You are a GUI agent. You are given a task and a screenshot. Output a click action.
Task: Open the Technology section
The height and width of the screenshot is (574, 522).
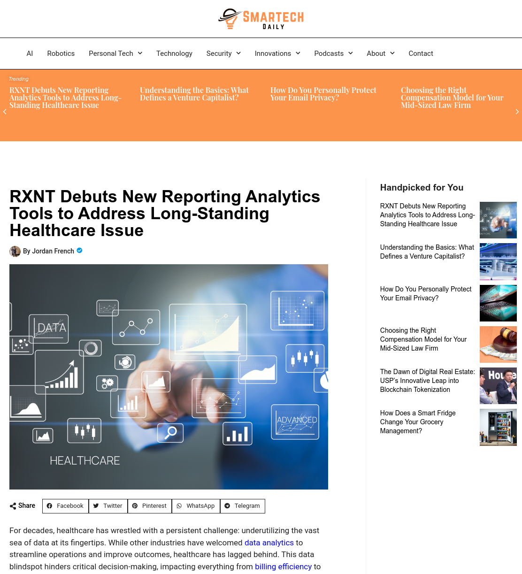click(x=174, y=54)
